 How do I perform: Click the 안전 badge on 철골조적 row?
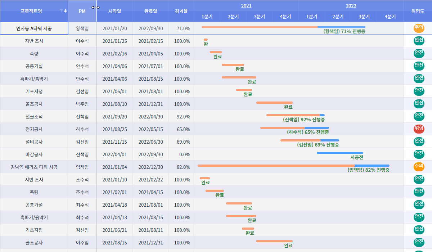pyautogui.click(x=419, y=116)
